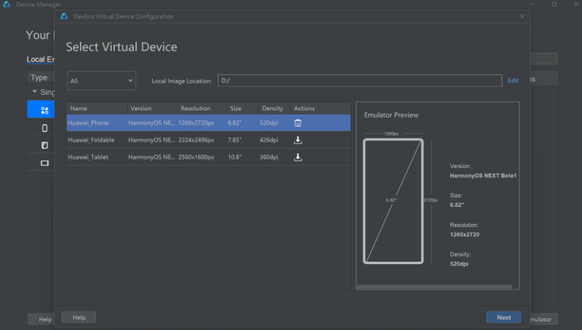Click the Local Image Location path field
The height and width of the screenshot is (330, 582).
pyautogui.click(x=359, y=81)
